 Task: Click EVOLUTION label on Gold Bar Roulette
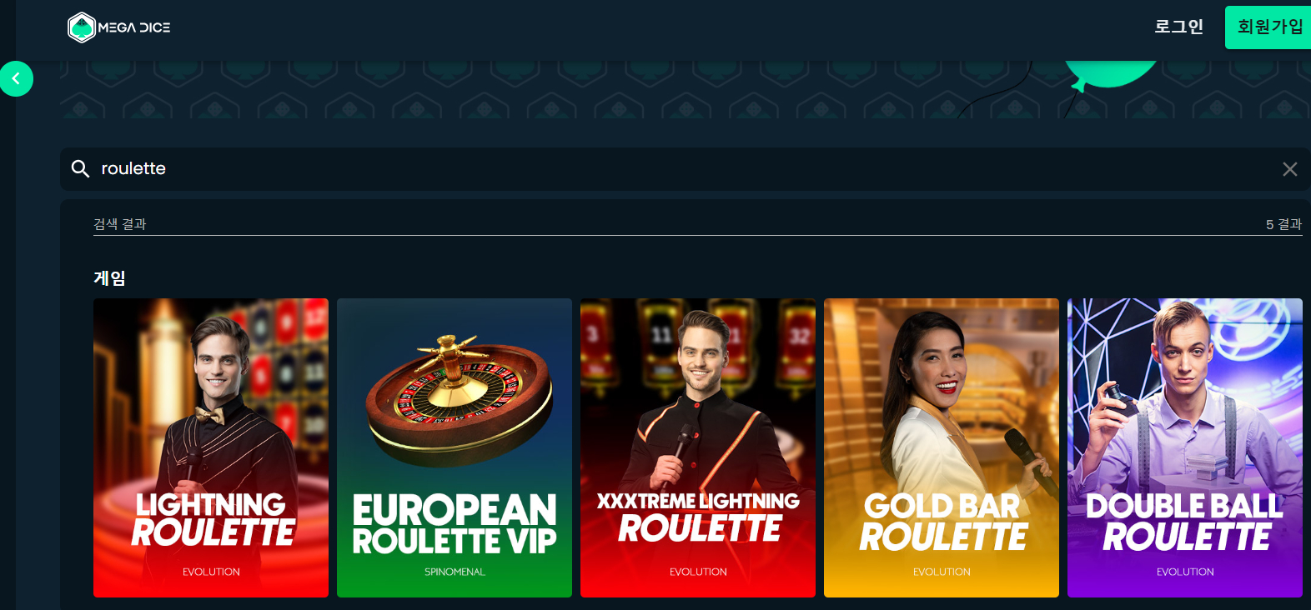tap(942, 572)
